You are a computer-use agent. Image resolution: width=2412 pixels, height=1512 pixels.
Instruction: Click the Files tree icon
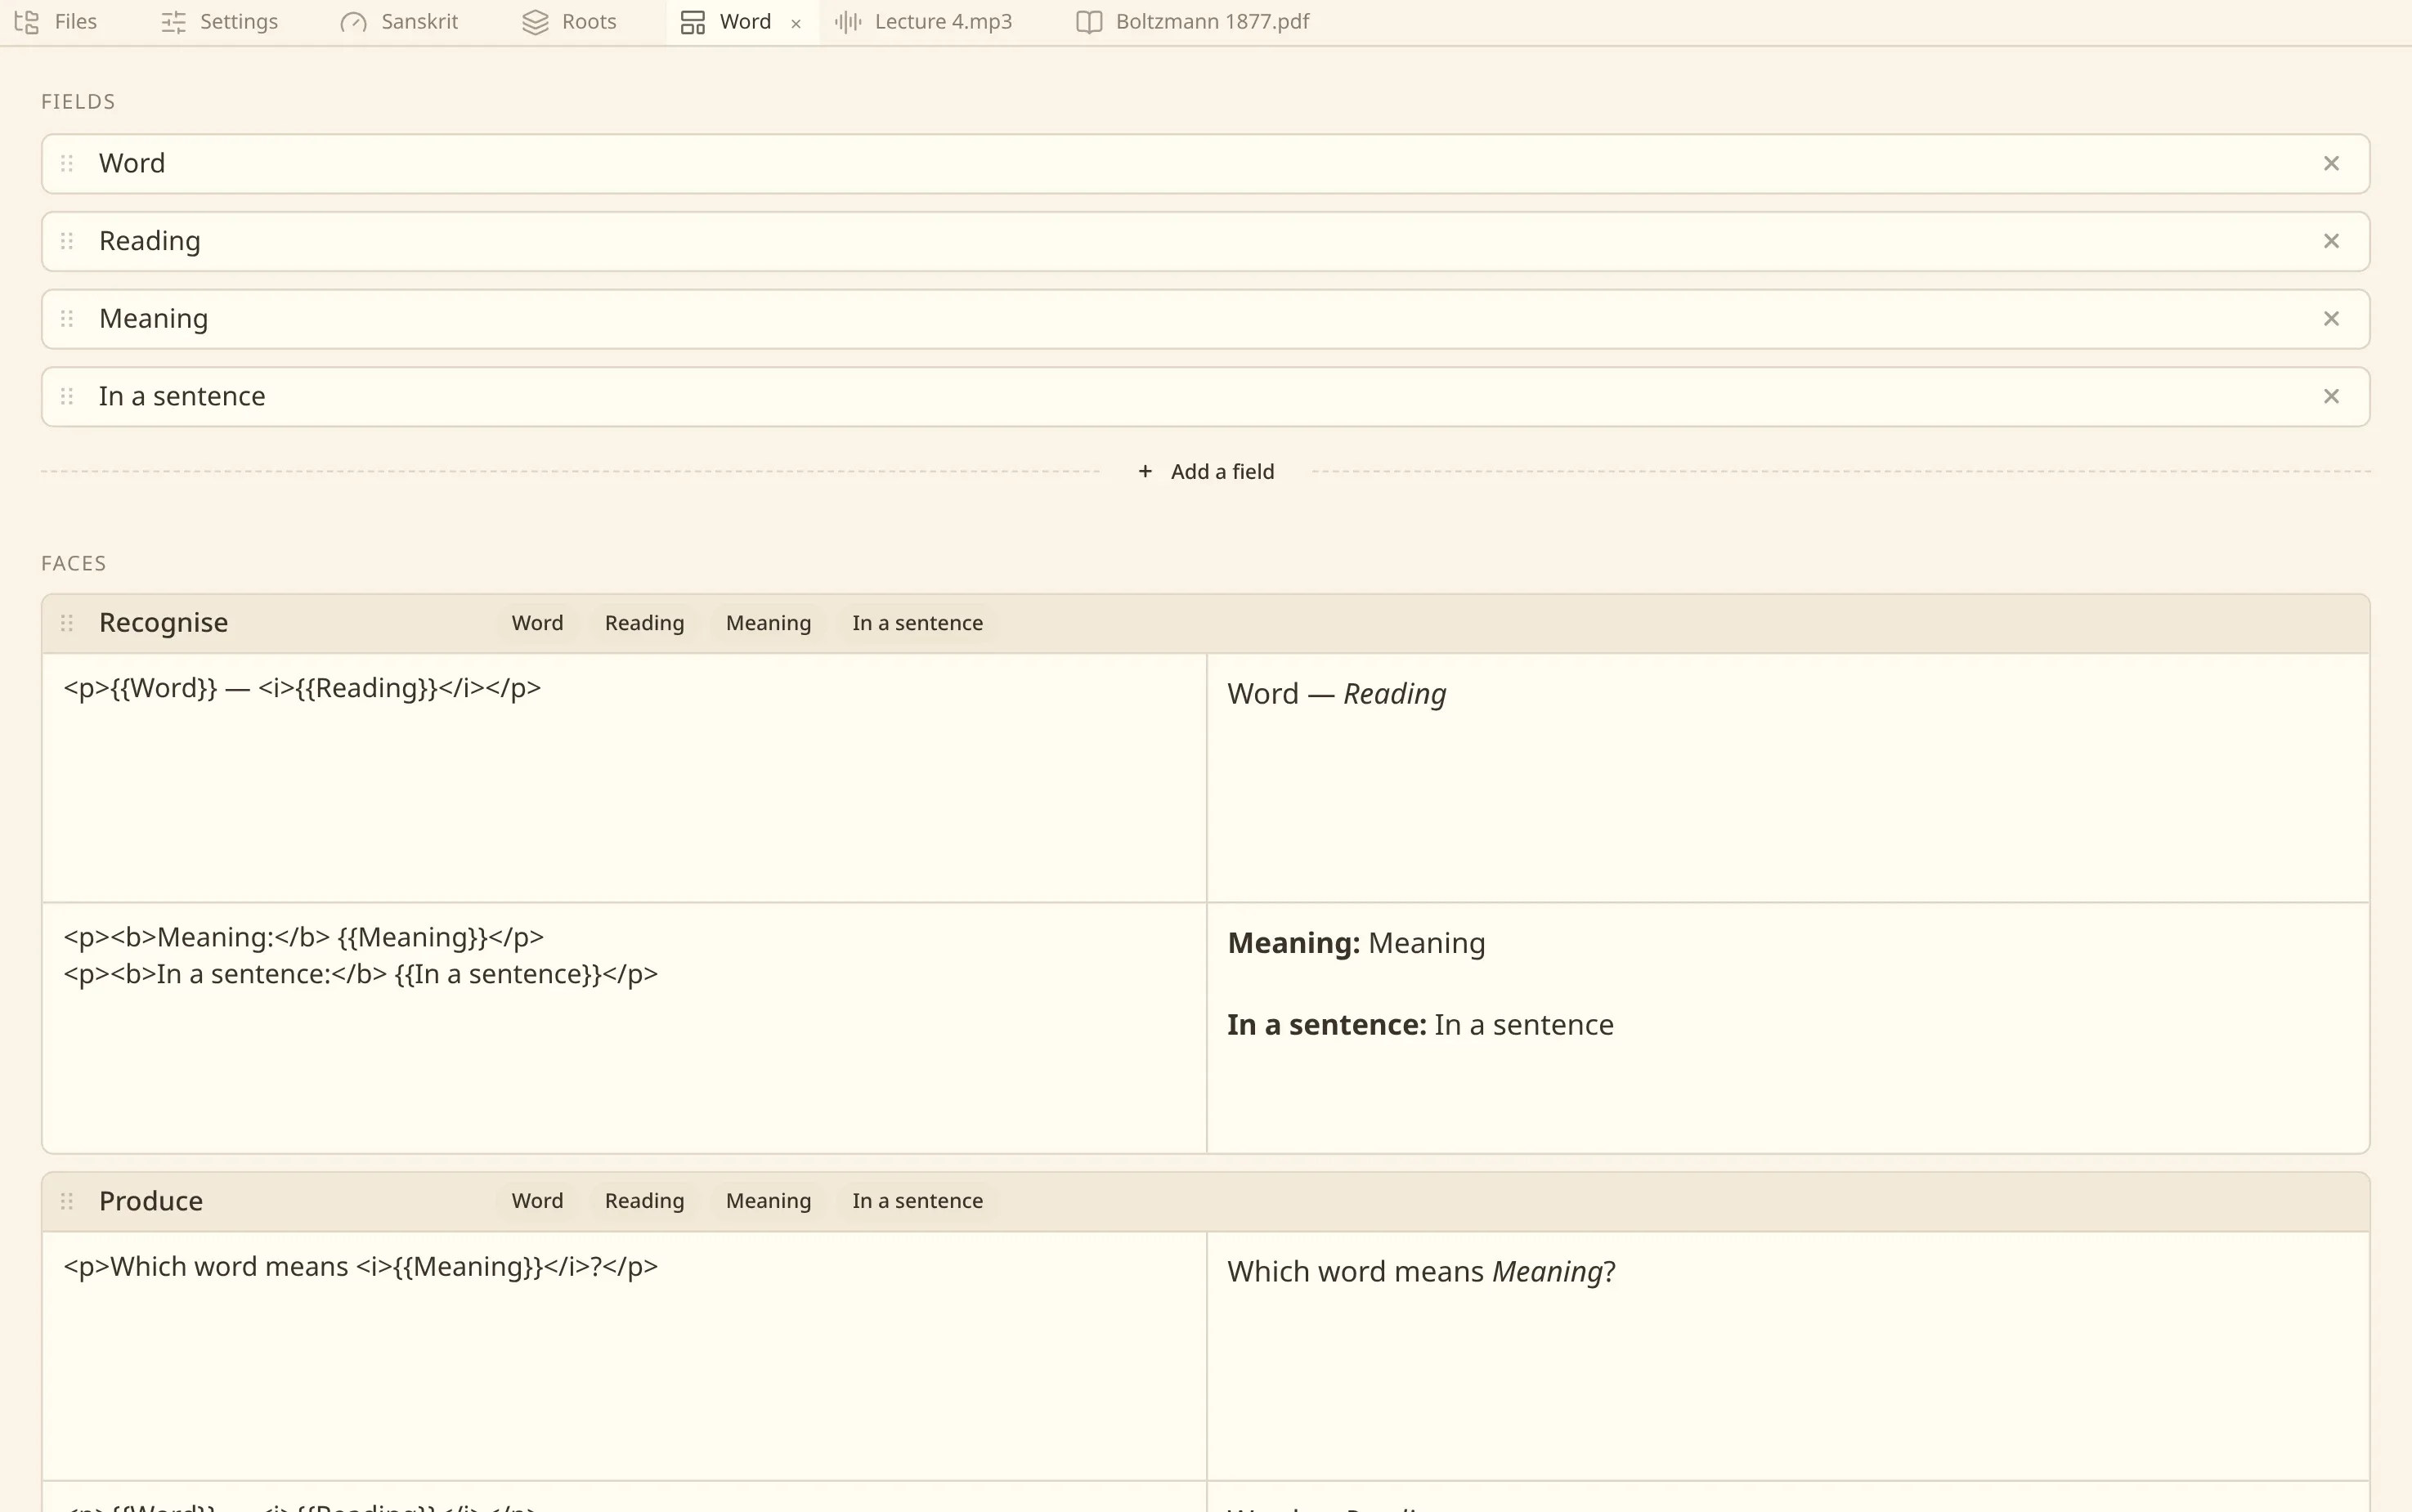tap(27, 22)
